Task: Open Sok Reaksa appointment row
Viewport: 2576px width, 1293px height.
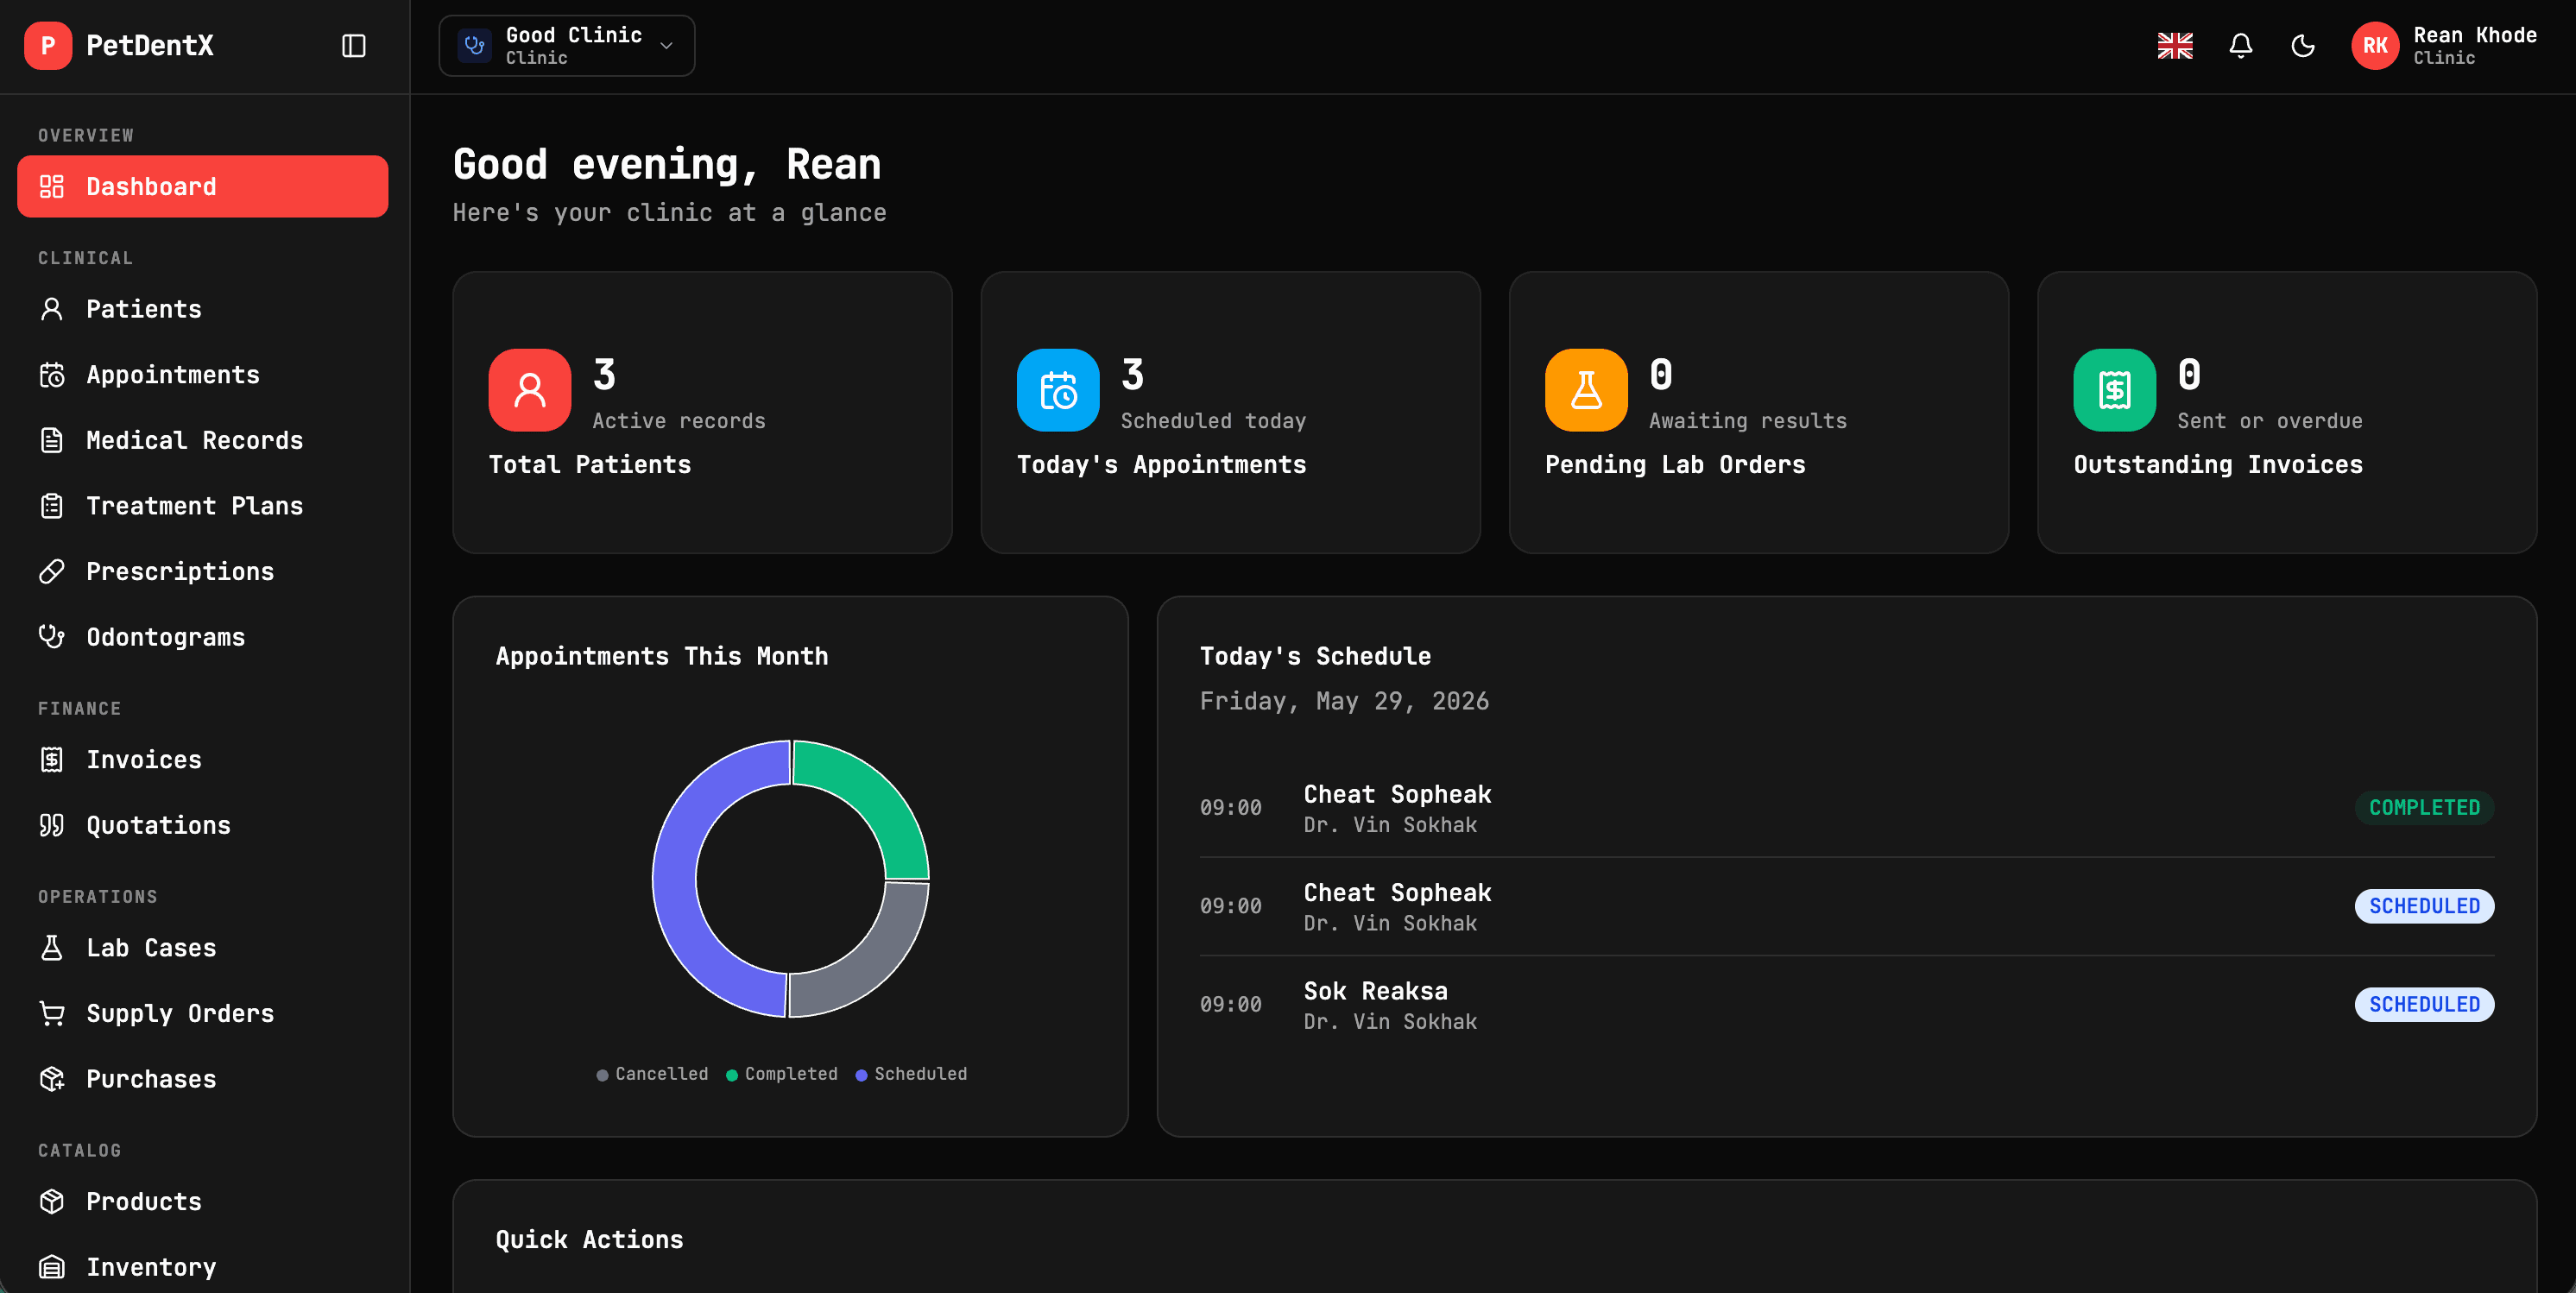Action: point(1846,1005)
